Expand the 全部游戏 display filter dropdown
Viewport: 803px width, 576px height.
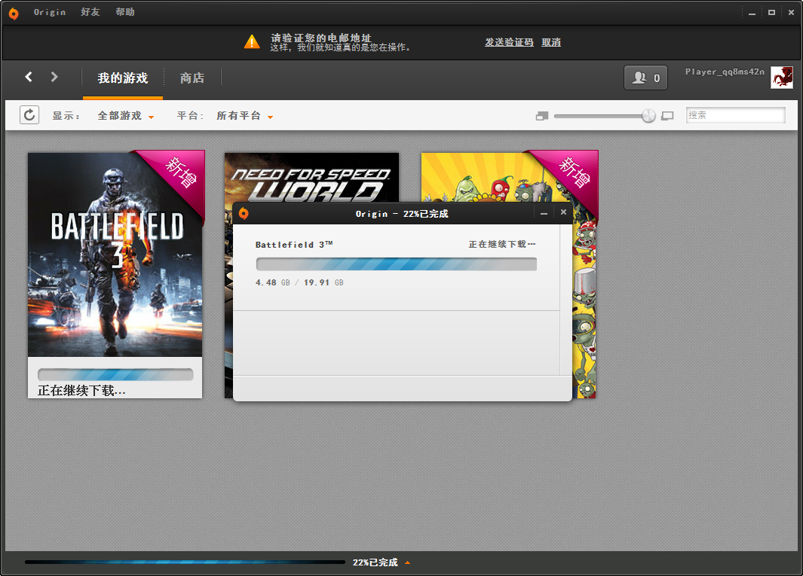click(125, 116)
